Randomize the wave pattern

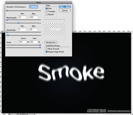point(51,42)
